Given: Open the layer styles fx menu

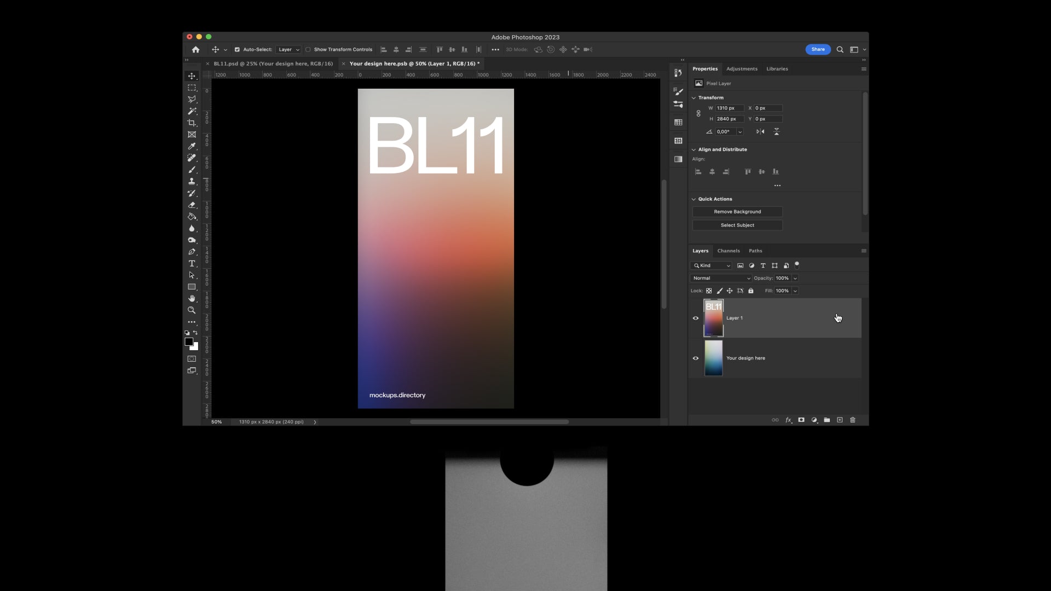Looking at the screenshot, I should (788, 420).
